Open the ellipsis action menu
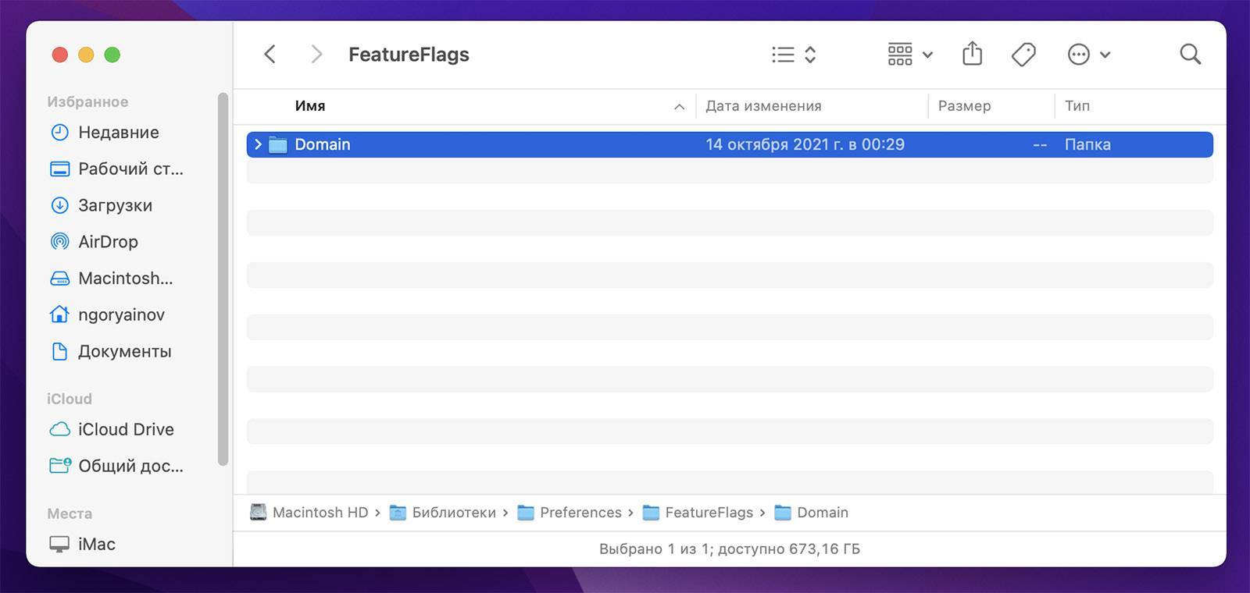 pyautogui.click(x=1087, y=55)
